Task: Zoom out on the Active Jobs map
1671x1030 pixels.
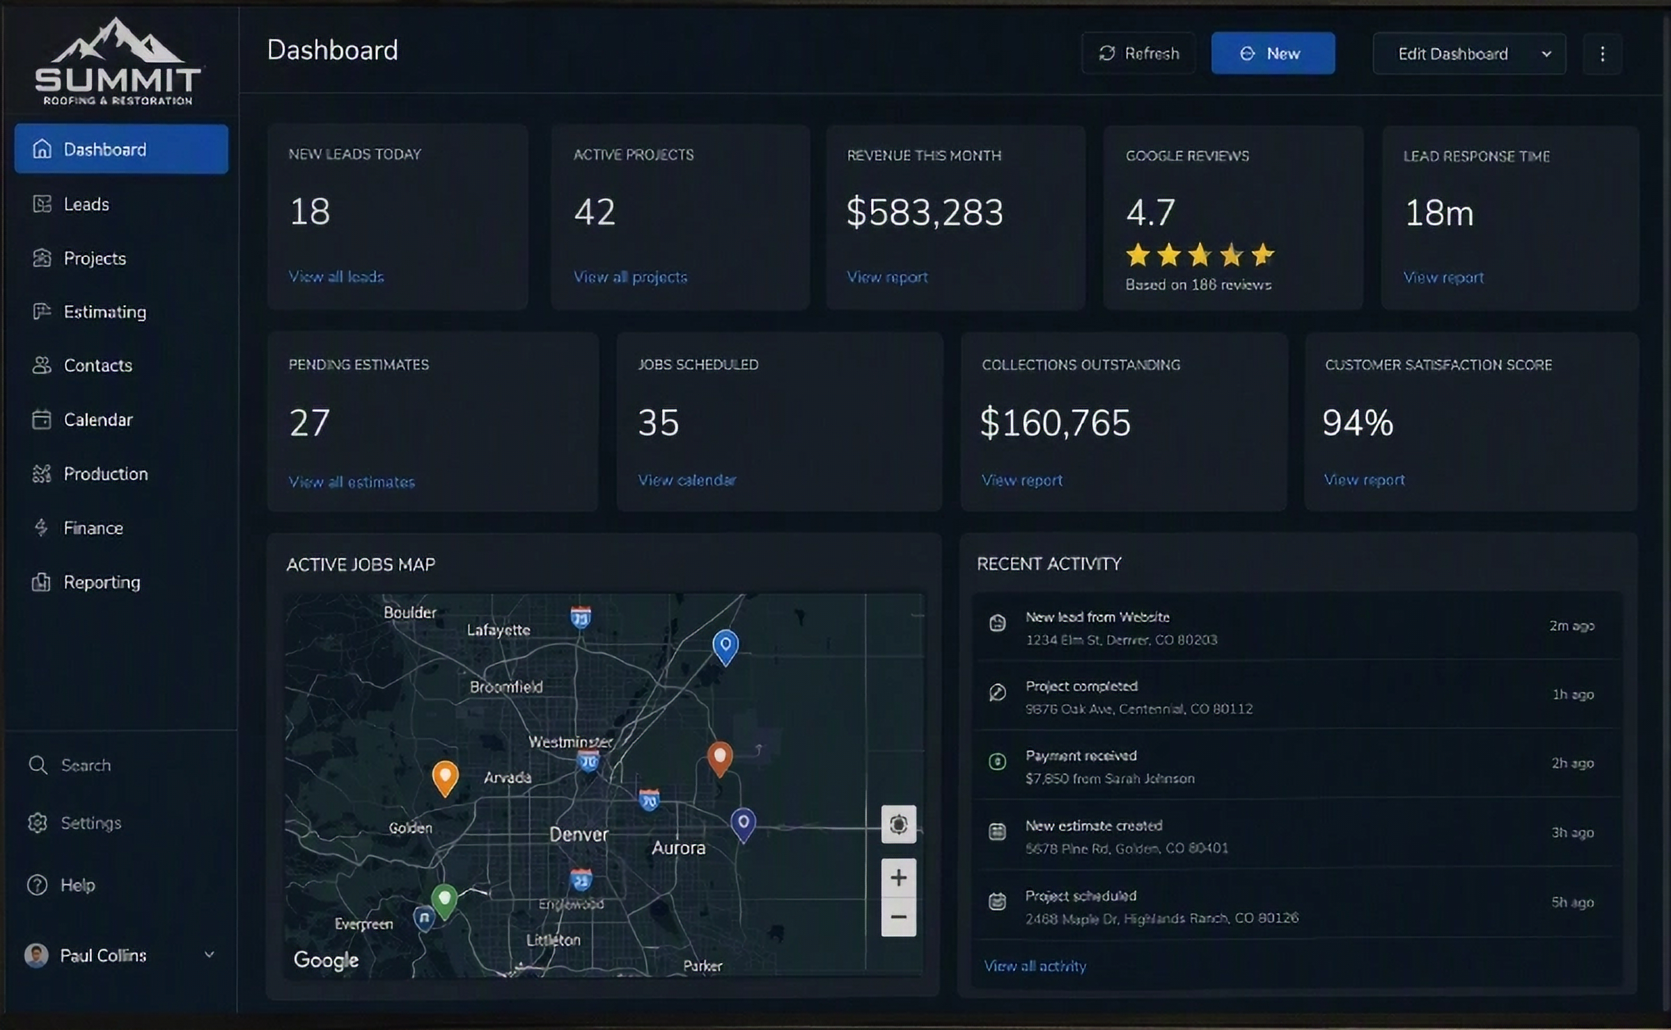Action: [x=898, y=917]
